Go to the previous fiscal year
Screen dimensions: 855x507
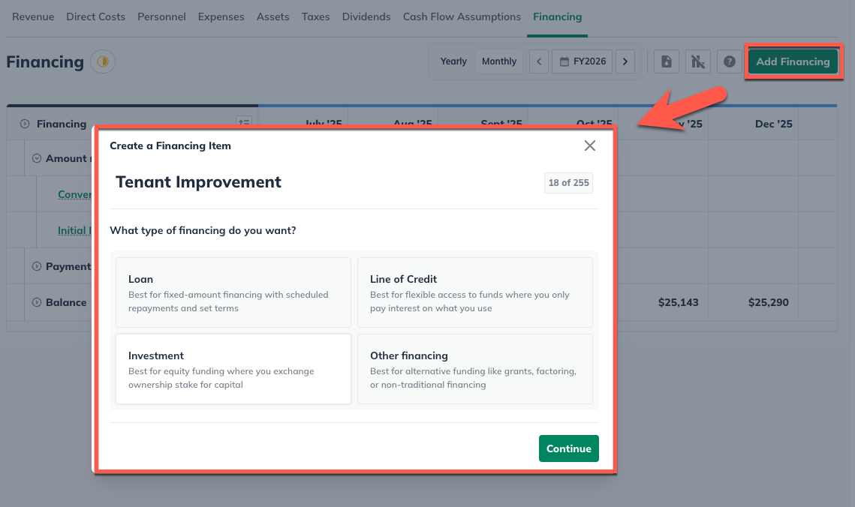pos(538,61)
